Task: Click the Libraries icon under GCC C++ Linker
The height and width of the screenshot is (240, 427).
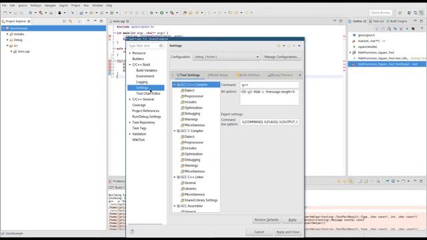Action: [182, 189]
